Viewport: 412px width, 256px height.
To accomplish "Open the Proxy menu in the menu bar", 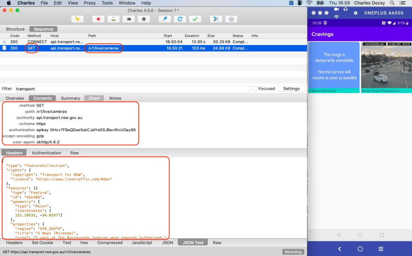I will [x=89, y=3].
